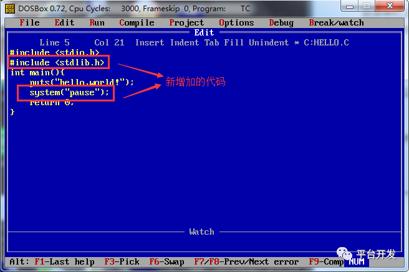Click the DOSBox icon in title bar
Image resolution: width=409 pixels, height=272 pixels.
(x=10, y=9)
